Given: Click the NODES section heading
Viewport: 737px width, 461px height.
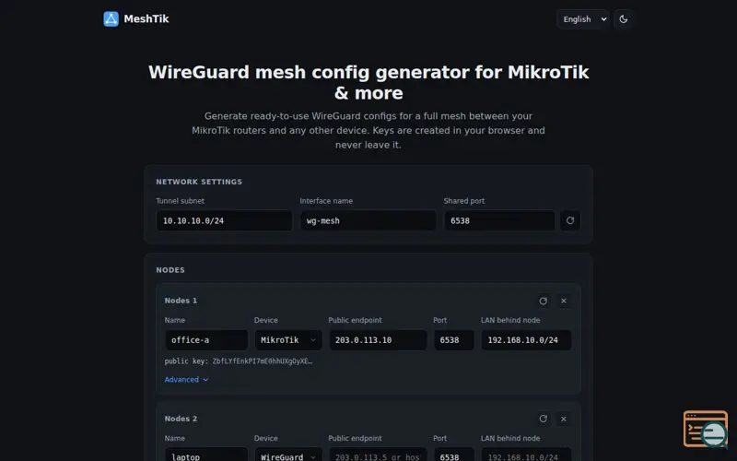Looking at the screenshot, I should (x=170, y=270).
